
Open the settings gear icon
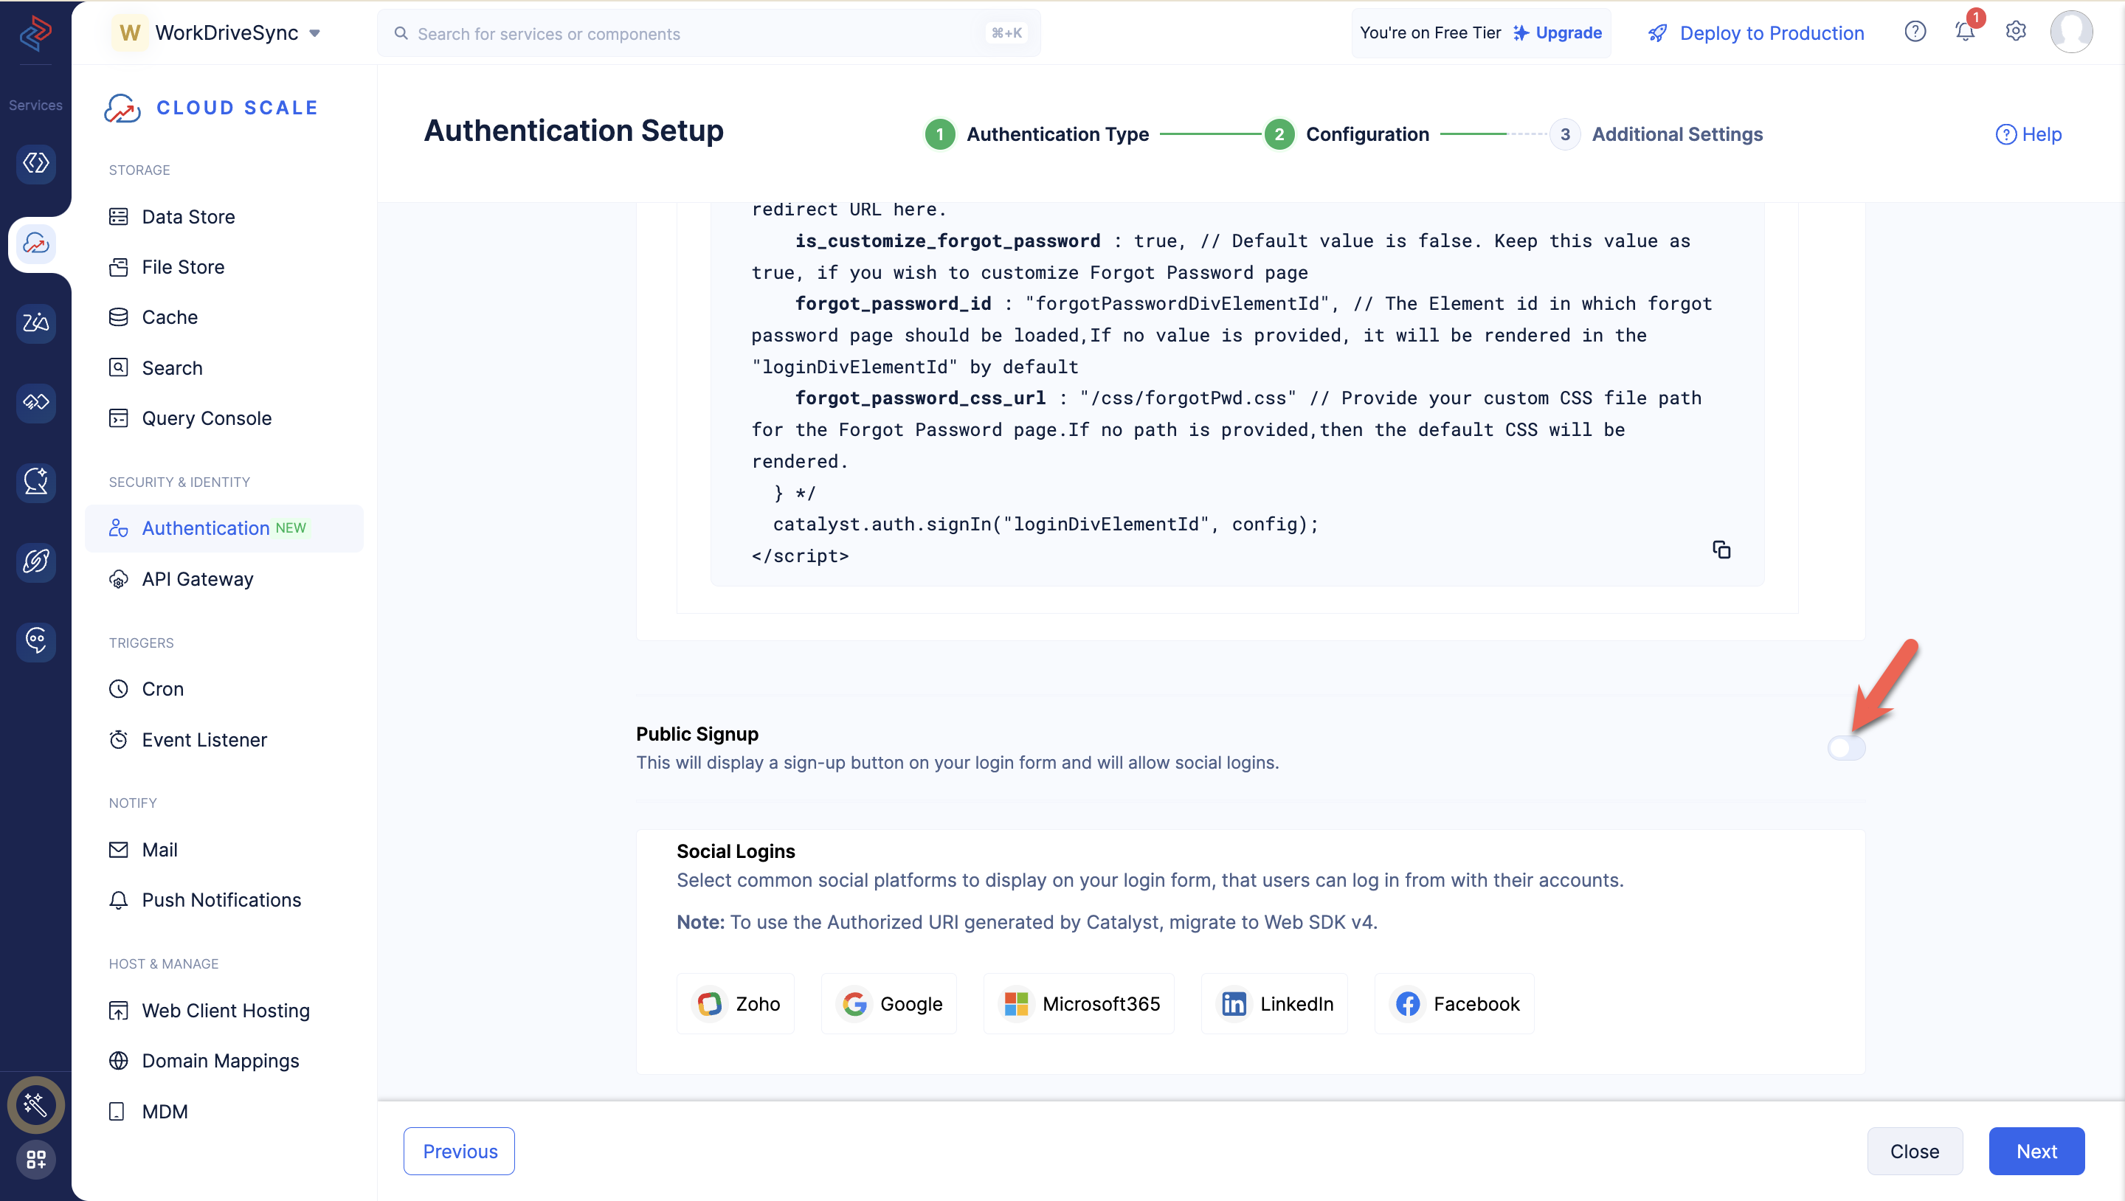2015,31
